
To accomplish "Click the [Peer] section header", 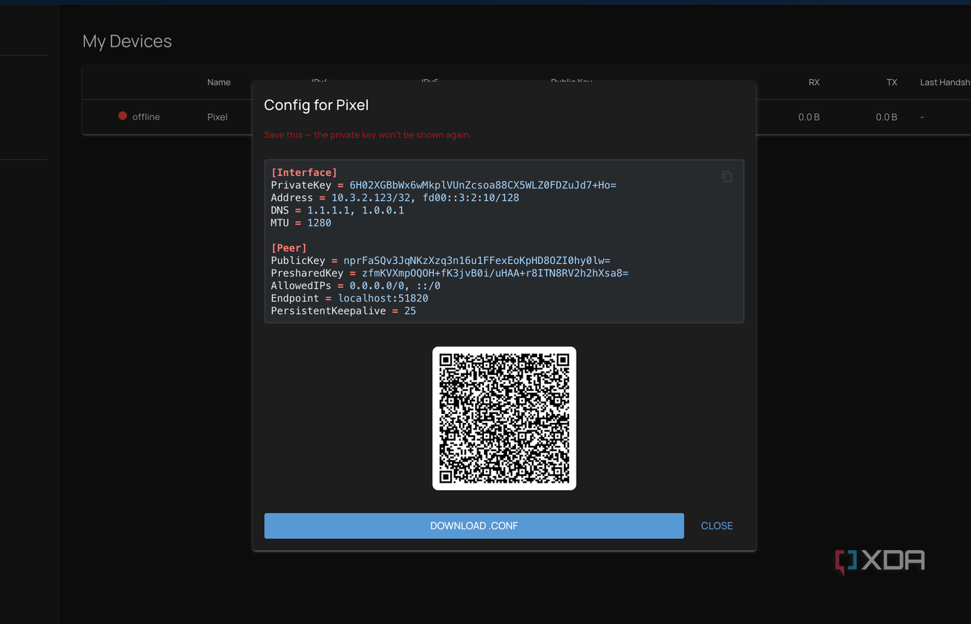I will pyautogui.click(x=289, y=248).
